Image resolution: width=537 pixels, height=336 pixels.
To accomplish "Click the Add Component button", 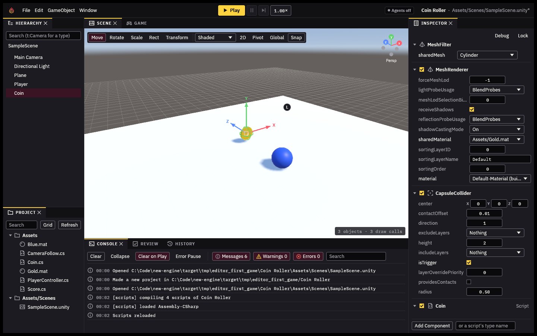I will (432, 326).
